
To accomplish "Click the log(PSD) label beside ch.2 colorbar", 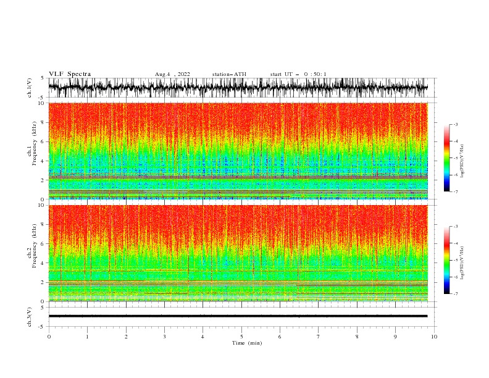I will point(462,263).
